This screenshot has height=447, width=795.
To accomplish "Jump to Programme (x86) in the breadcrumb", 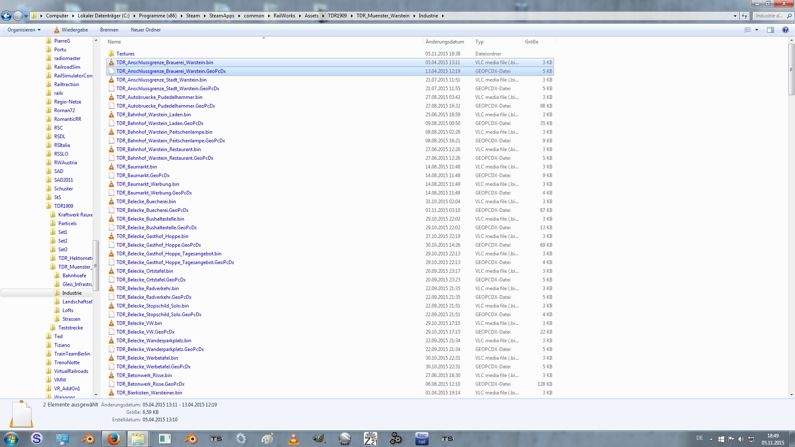I will (x=158, y=16).
